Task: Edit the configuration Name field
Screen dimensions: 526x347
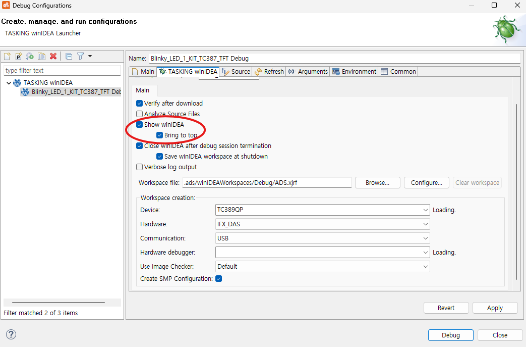Action: click(334, 59)
